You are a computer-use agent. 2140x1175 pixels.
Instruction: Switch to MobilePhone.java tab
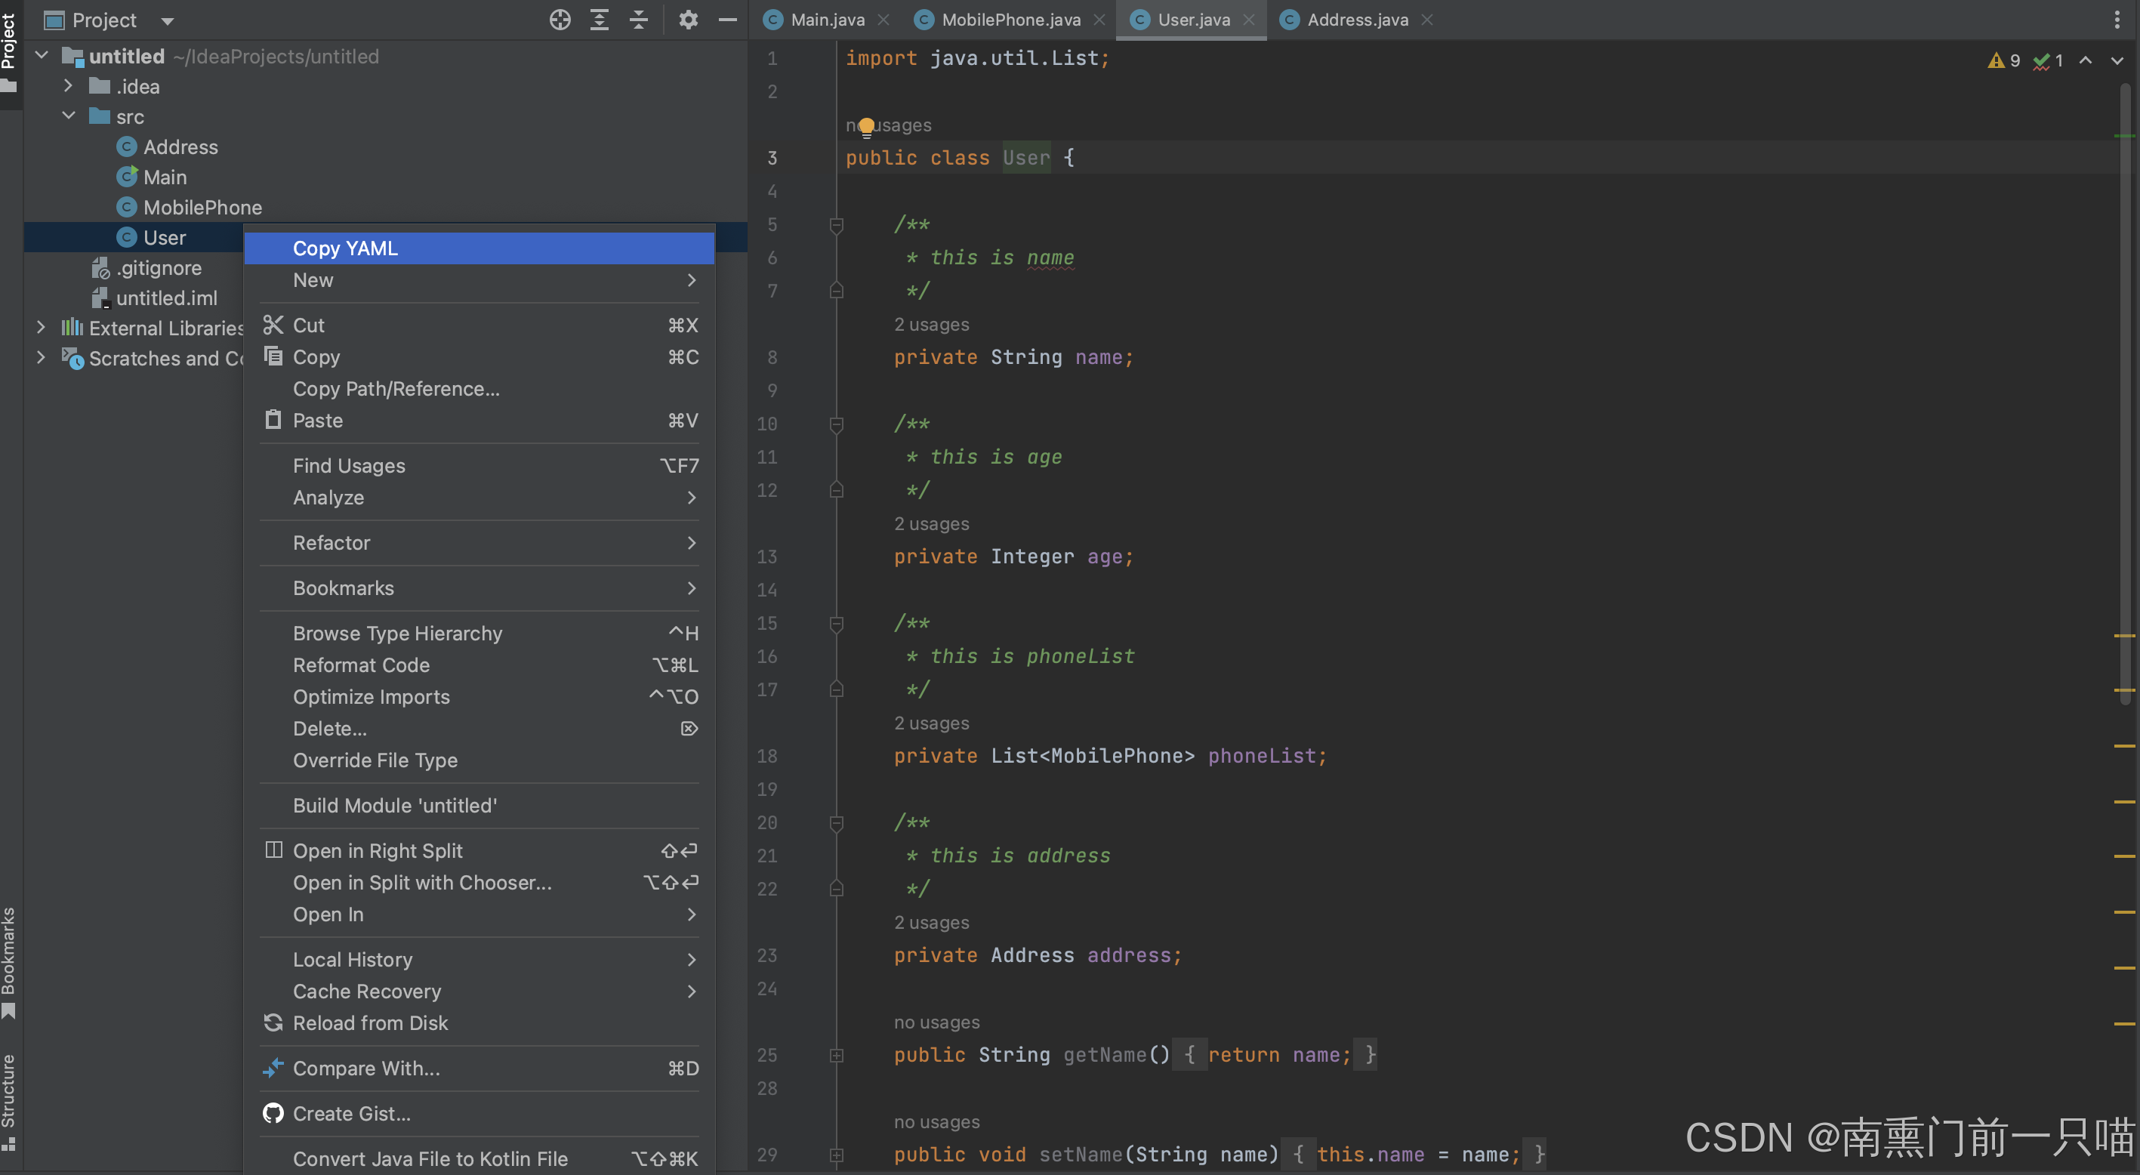pos(1011,20)
